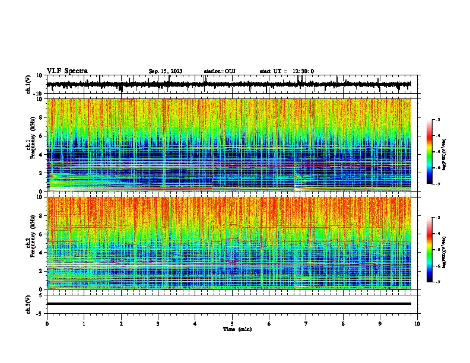Click the ch.3 thick black voltage line
Image resolution: width=470 pixels, height=363 pixels.
228,304
